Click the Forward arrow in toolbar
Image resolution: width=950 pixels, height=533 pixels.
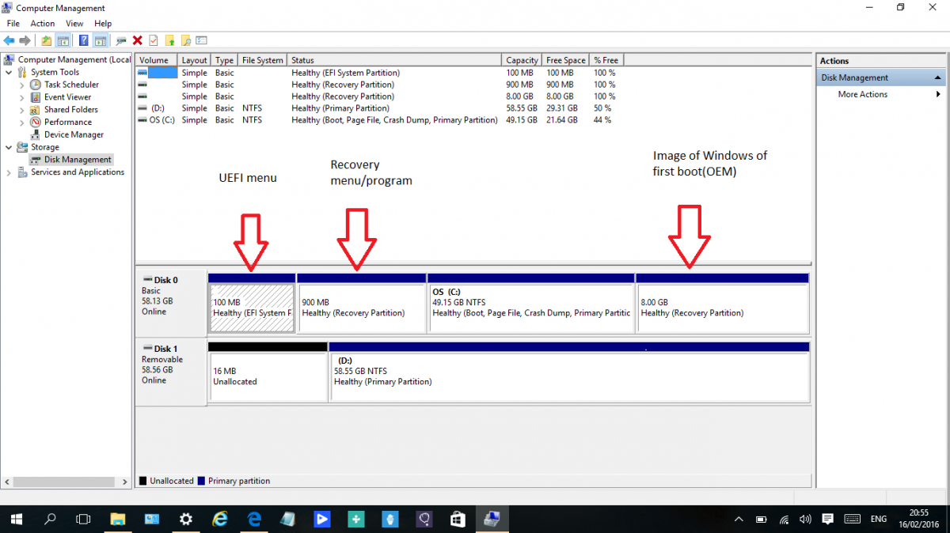pyautogui.click(x=25, y=40)
